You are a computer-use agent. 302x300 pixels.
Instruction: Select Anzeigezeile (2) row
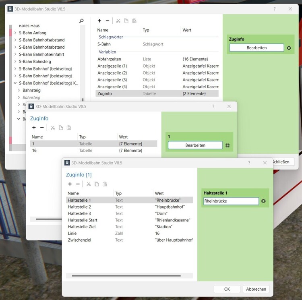157,73
